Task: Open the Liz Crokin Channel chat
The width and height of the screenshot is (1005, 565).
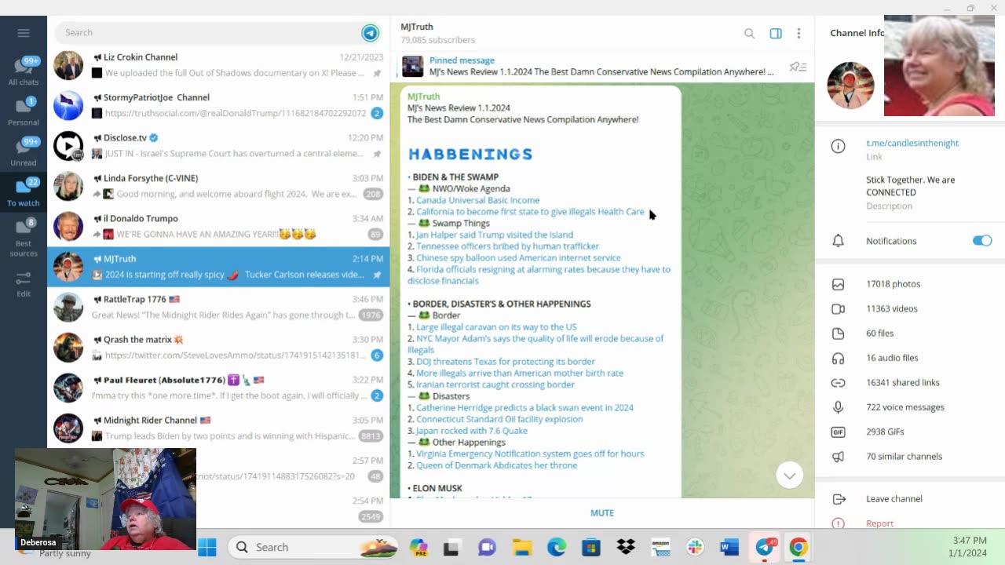Action: 218,65
